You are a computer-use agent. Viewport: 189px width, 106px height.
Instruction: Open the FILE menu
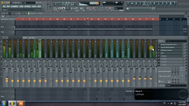4,6
